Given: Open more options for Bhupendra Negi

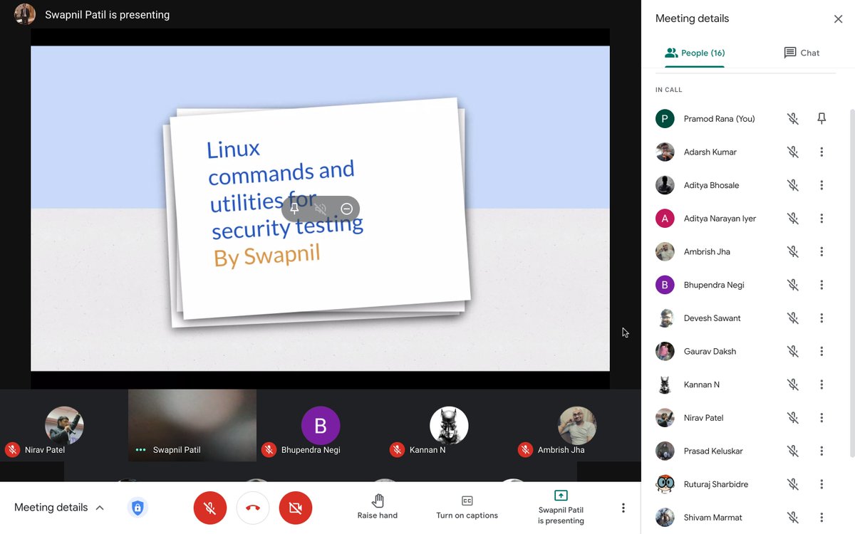Looking at the screenshot, I should click(822, 285).
